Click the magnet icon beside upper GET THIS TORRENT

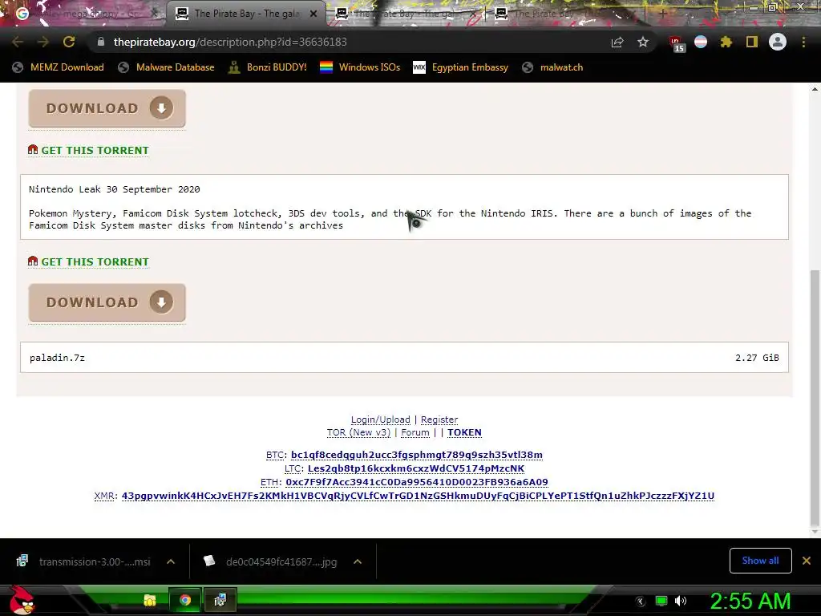click(33, 150)
